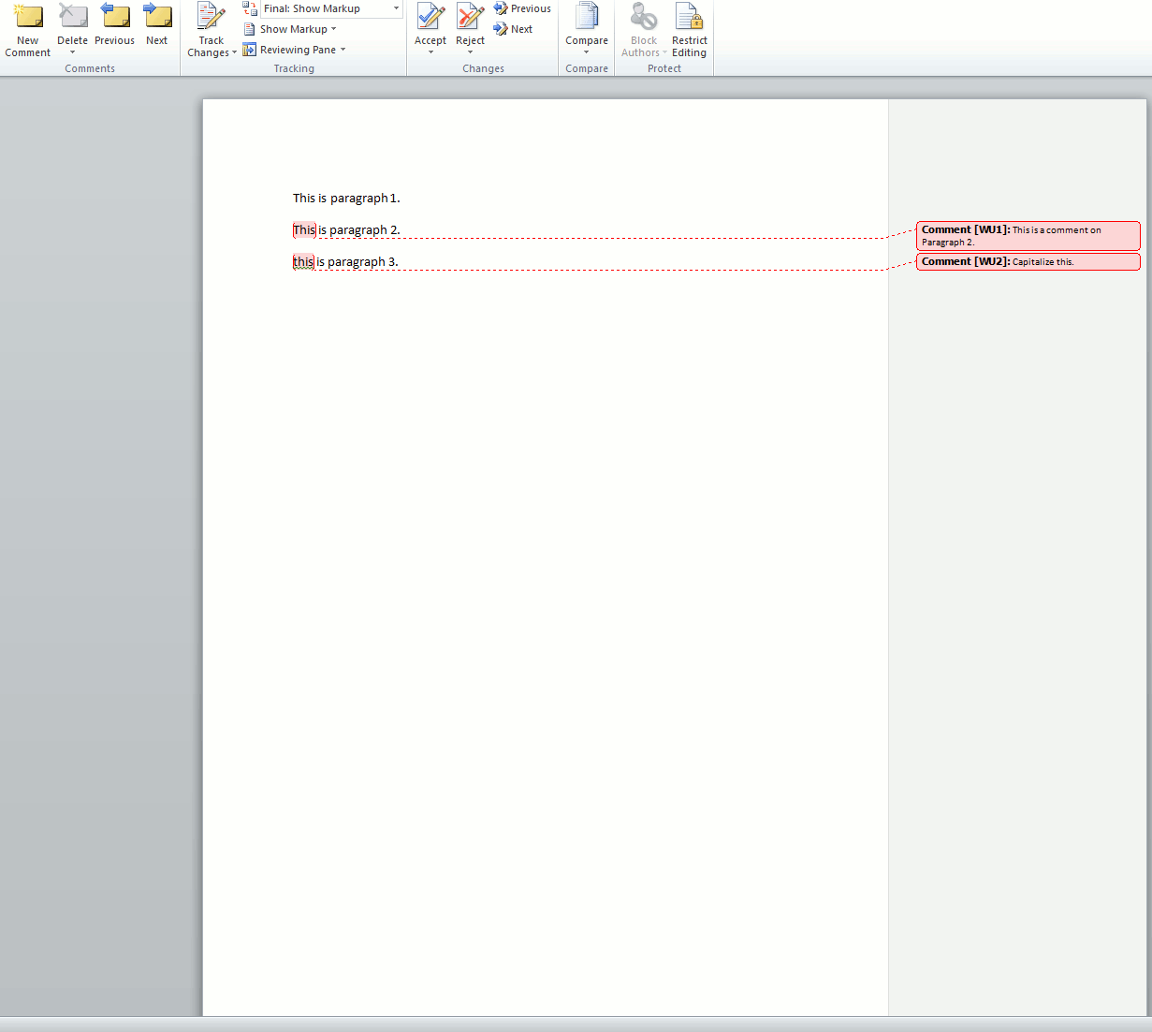Screen dimensions: 1152x1032
Task: Click the end of 'is paragraph 2.' text
Action: pos(400,230)
